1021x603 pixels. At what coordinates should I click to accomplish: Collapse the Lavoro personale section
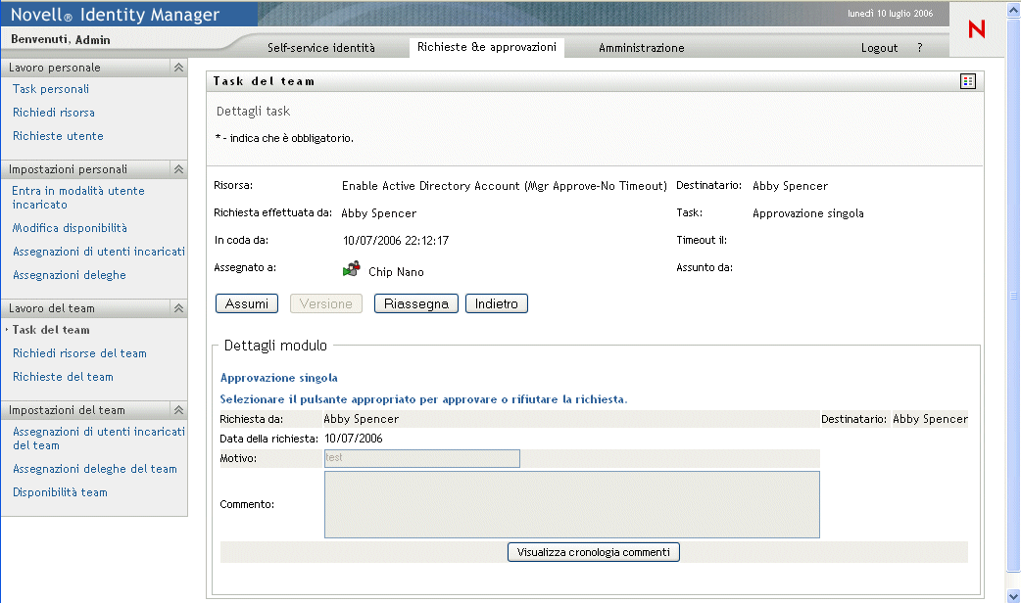pyautogui.click(x=178, y=67)
